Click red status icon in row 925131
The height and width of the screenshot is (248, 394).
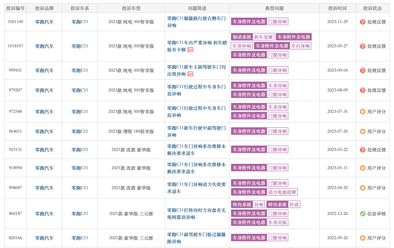tap(362, 150)
